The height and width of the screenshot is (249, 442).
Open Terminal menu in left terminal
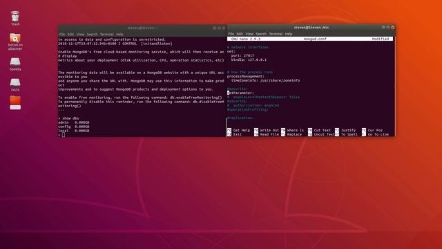[107, 35]
